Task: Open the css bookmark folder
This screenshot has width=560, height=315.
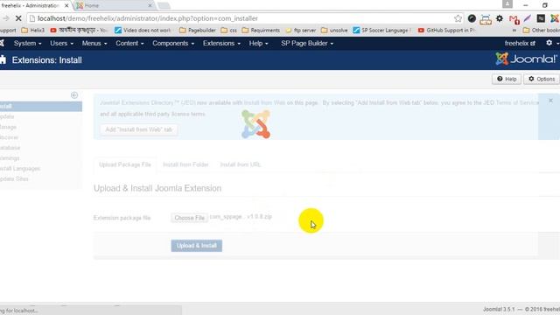Action: click(229, 31)
